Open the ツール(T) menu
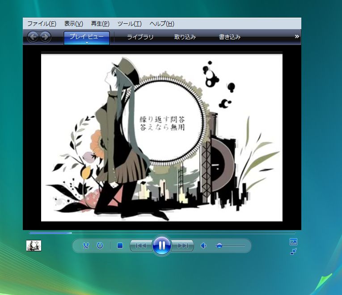 (x=130, y=24)
